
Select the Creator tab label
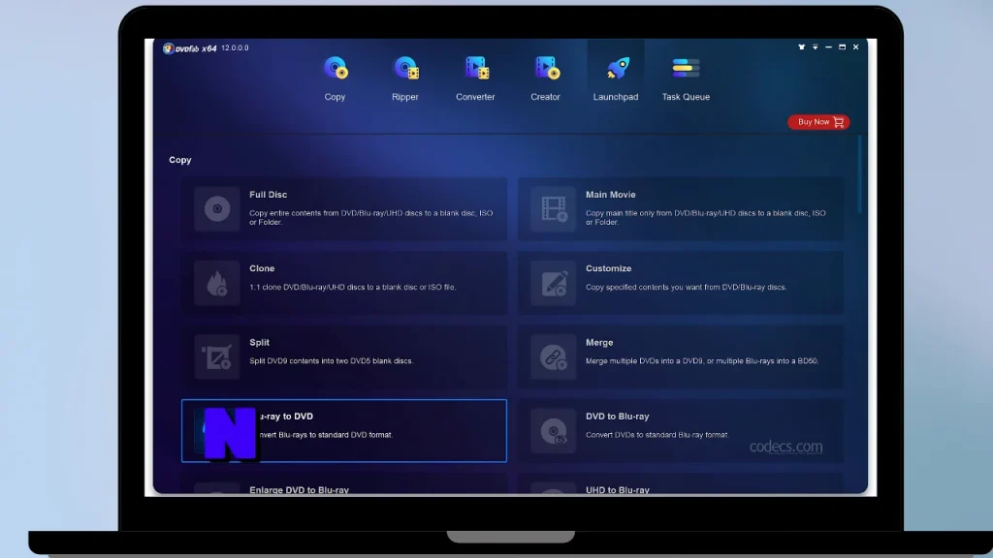click(545, 97)
